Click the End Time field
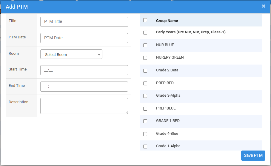Image resolution: width=271 pixels, height=166 pixels. pyautogui.click(x=84, y=87)
